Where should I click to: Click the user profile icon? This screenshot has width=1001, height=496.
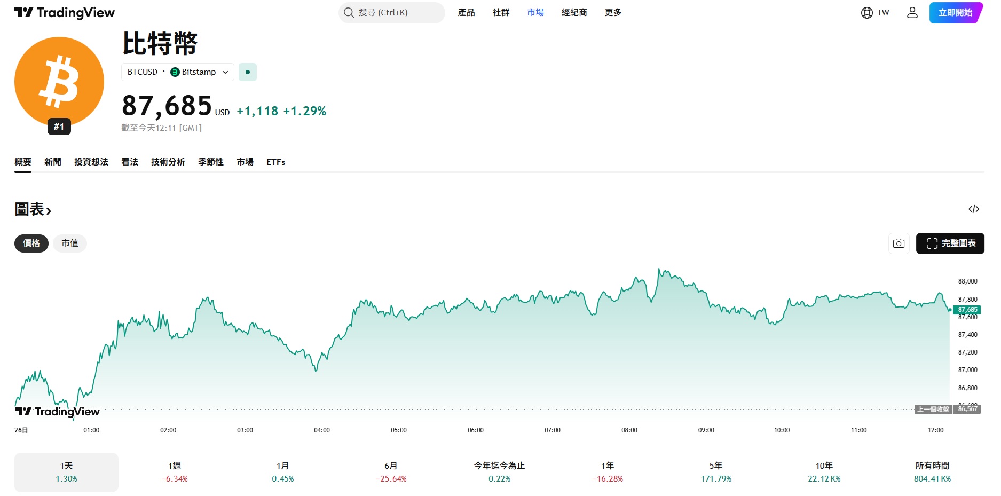(912, 12)
